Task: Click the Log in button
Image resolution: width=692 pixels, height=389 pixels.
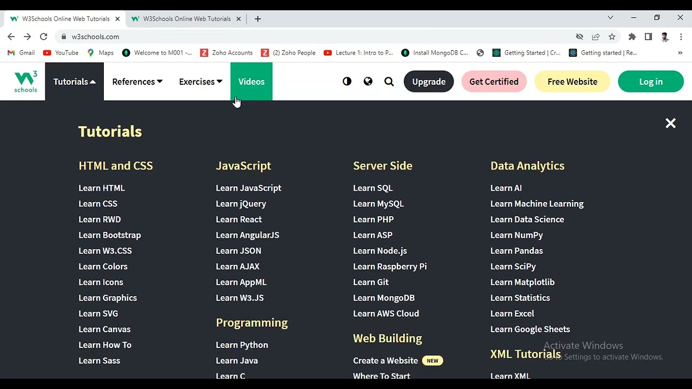Action: tap(651, 82)
